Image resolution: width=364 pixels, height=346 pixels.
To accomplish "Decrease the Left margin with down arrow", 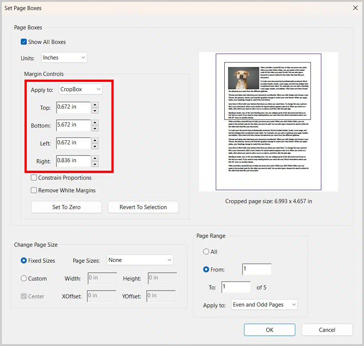I will tap(95, 147).
